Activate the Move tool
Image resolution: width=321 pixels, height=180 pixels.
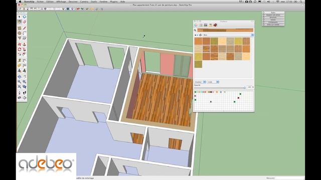[20, 44]
